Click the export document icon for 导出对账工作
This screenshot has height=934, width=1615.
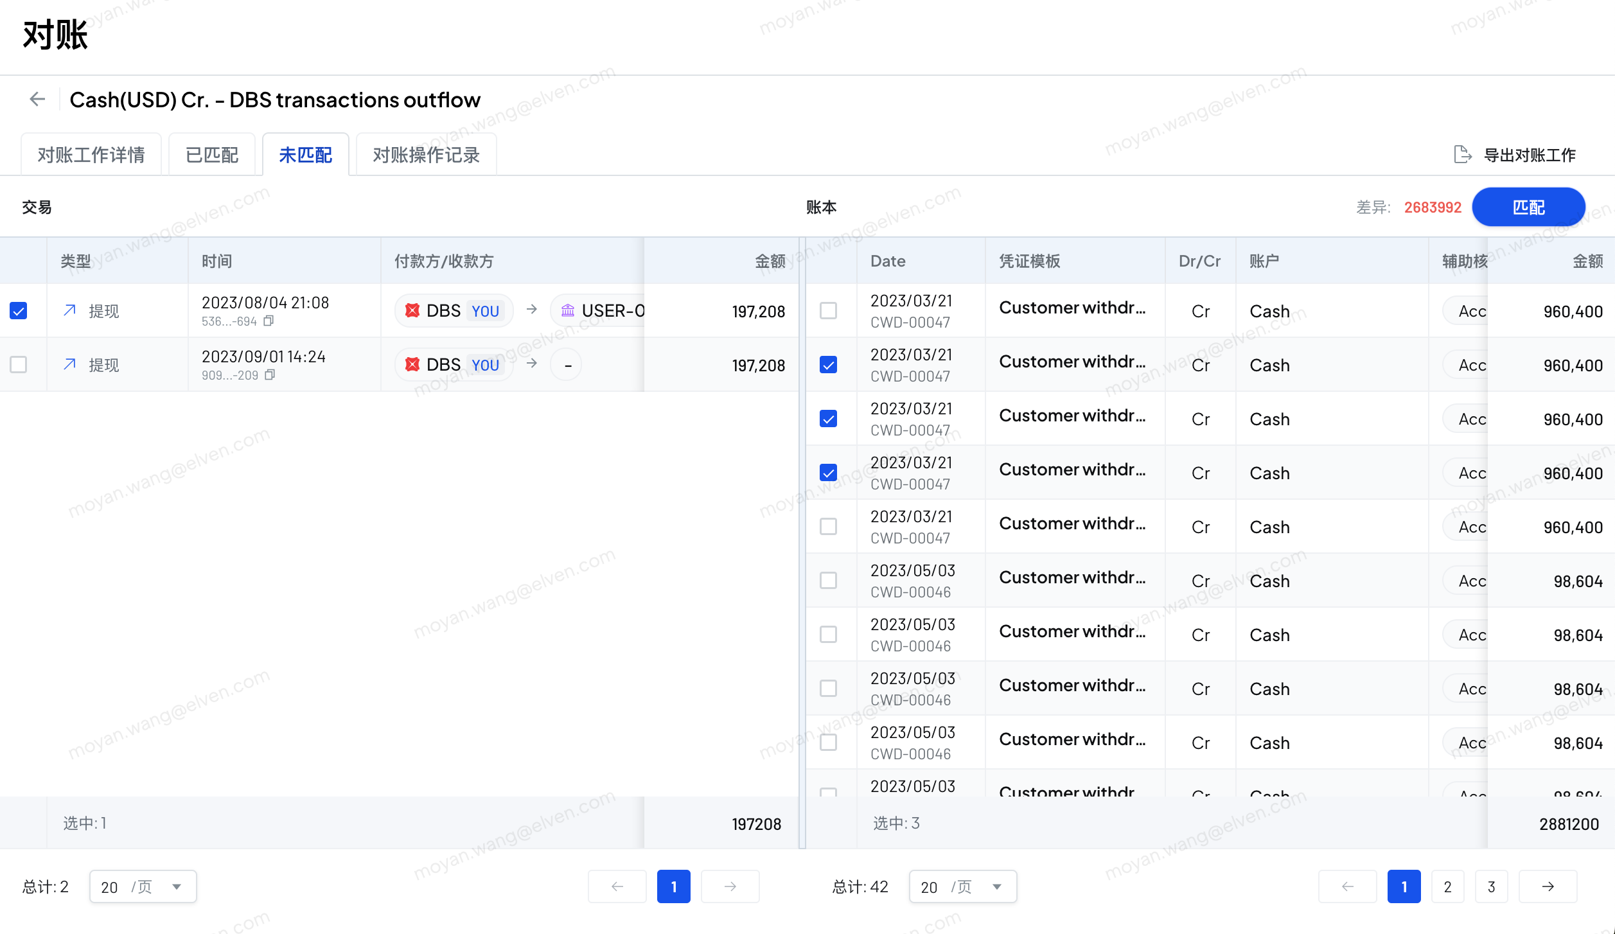coord(1462,155)
